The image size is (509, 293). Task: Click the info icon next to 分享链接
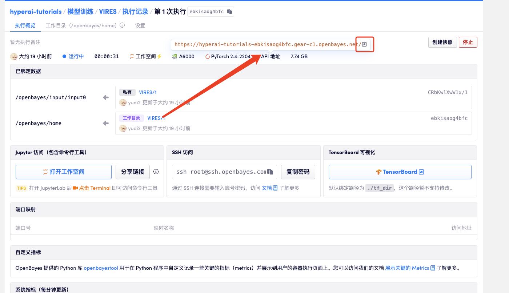(156, 172)
